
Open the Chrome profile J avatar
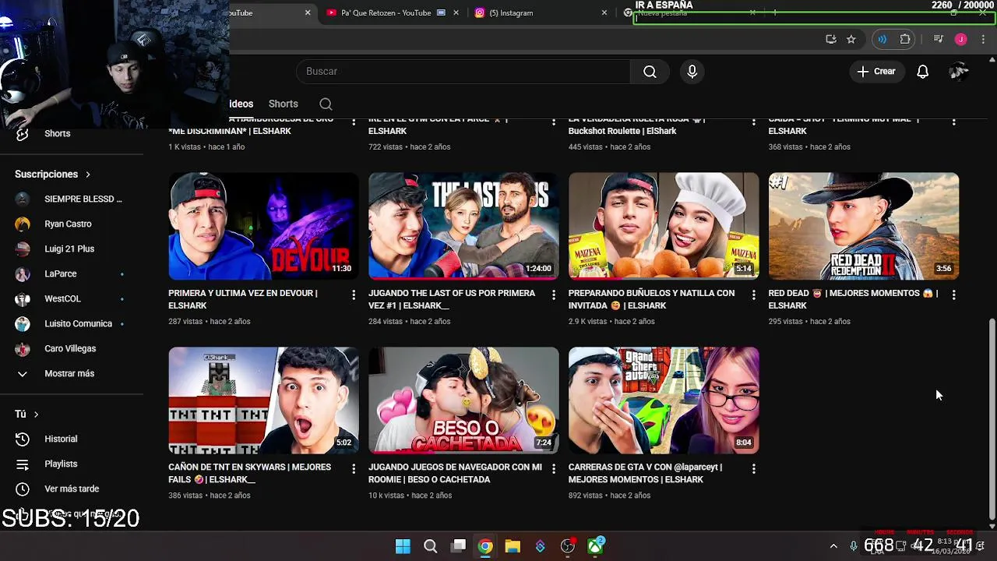pos(960,39)
